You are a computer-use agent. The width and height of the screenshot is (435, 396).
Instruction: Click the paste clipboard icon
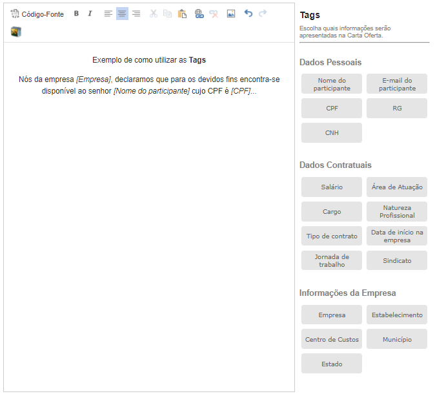(182, 14)
